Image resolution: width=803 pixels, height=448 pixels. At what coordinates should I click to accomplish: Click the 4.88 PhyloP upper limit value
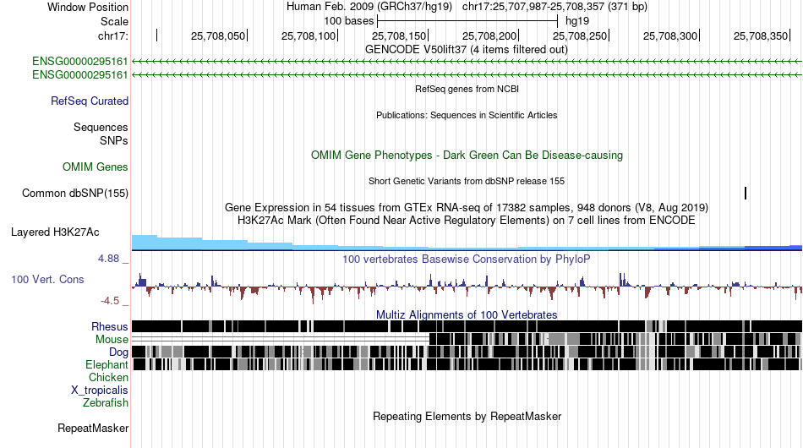coord(108,259)
